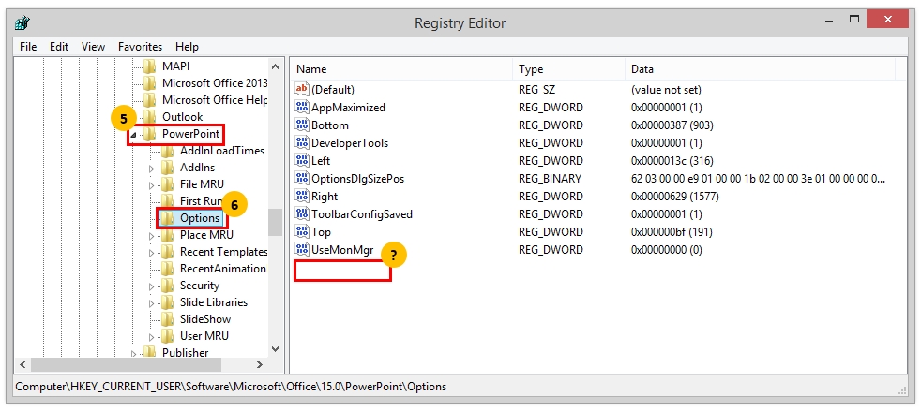Expand the Publisher key
The image size is (921, 411).
click(x=133, y=354)
